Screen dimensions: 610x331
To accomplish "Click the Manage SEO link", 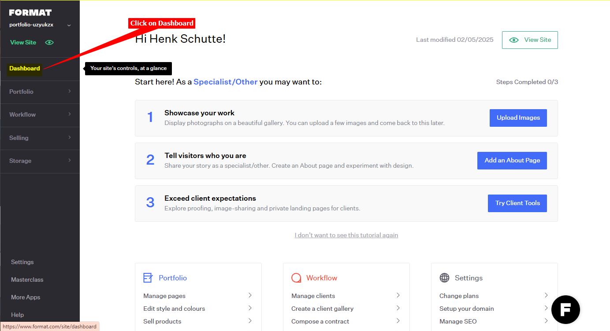I will point(458,321).
